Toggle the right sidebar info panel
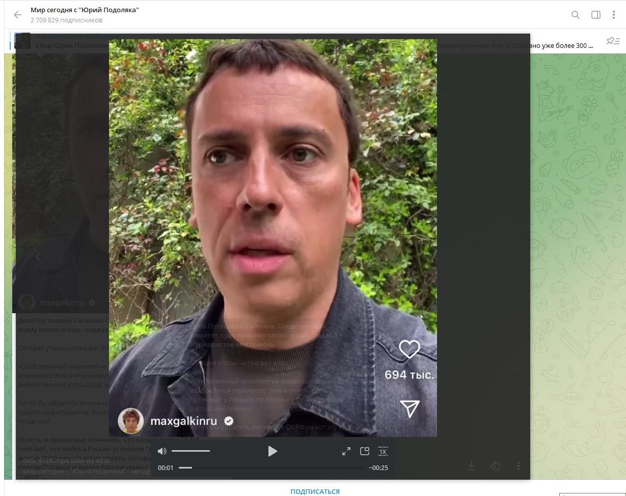This screenshot has height=496, width=626. 595,15
